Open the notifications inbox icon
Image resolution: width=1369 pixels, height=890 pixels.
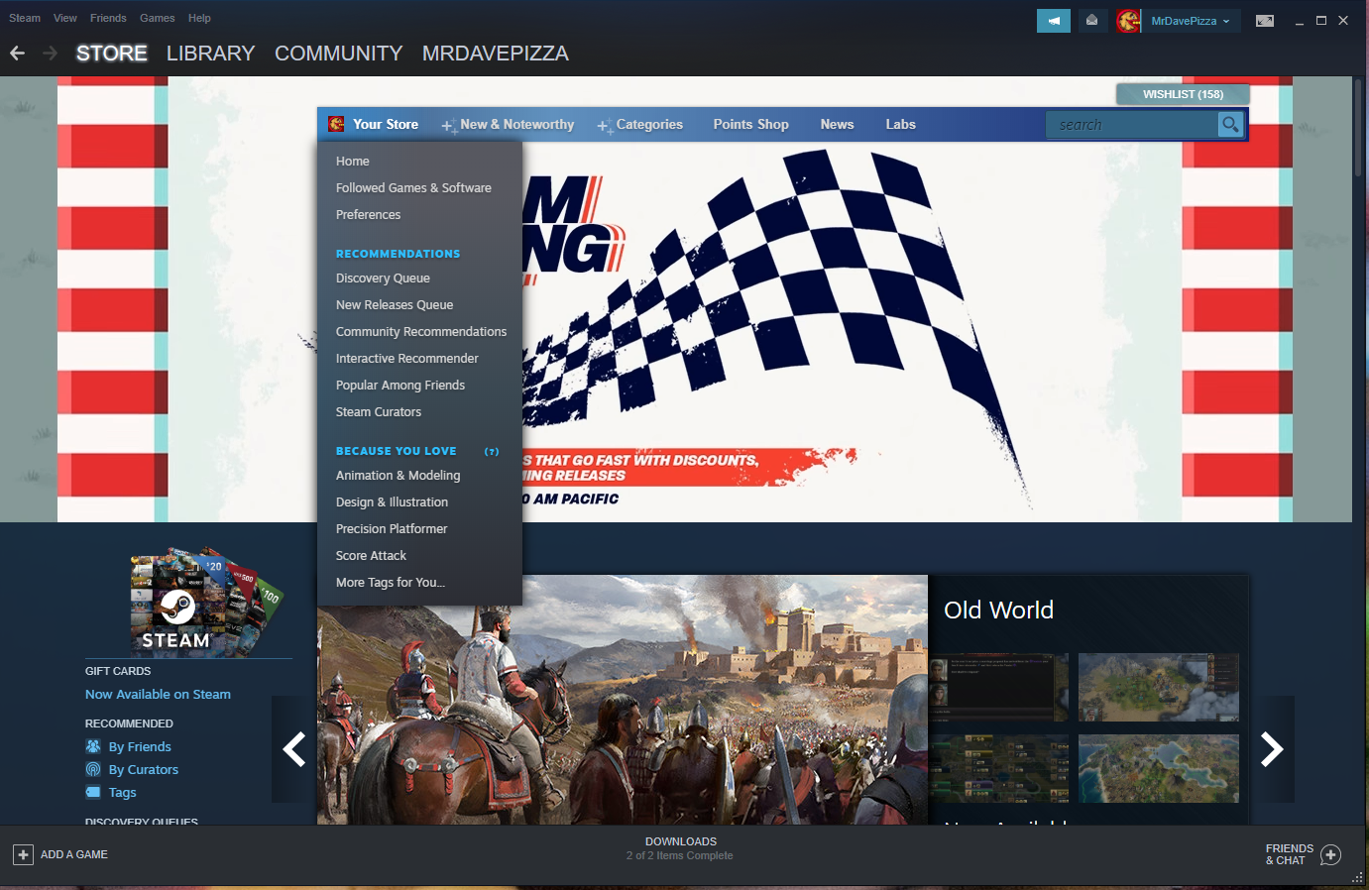point(1091,20)
